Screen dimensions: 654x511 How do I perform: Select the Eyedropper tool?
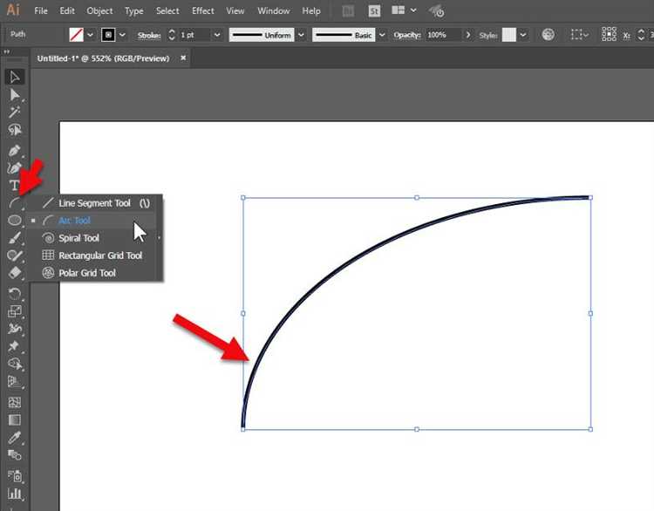(15, 437)
